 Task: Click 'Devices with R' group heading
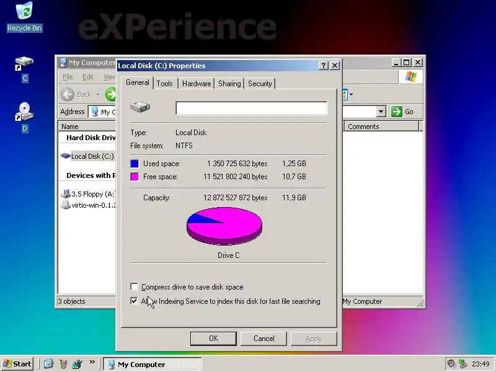tap(91, 175)
